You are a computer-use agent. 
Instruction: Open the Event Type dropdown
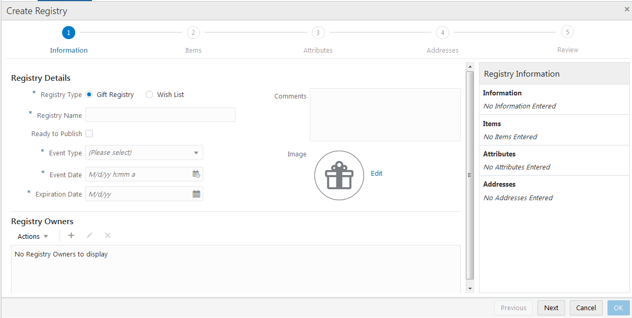tap(144, 153)
